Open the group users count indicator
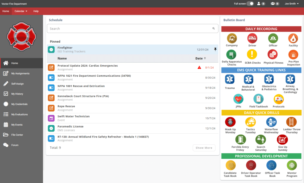 (274, 4)
